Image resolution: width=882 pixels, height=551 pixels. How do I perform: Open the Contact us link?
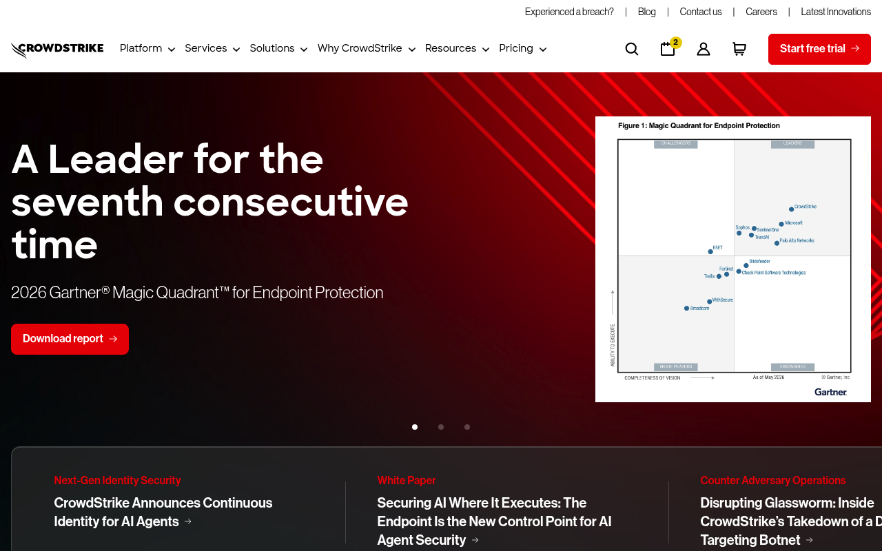pyautogui.click(x=701, y=12)
